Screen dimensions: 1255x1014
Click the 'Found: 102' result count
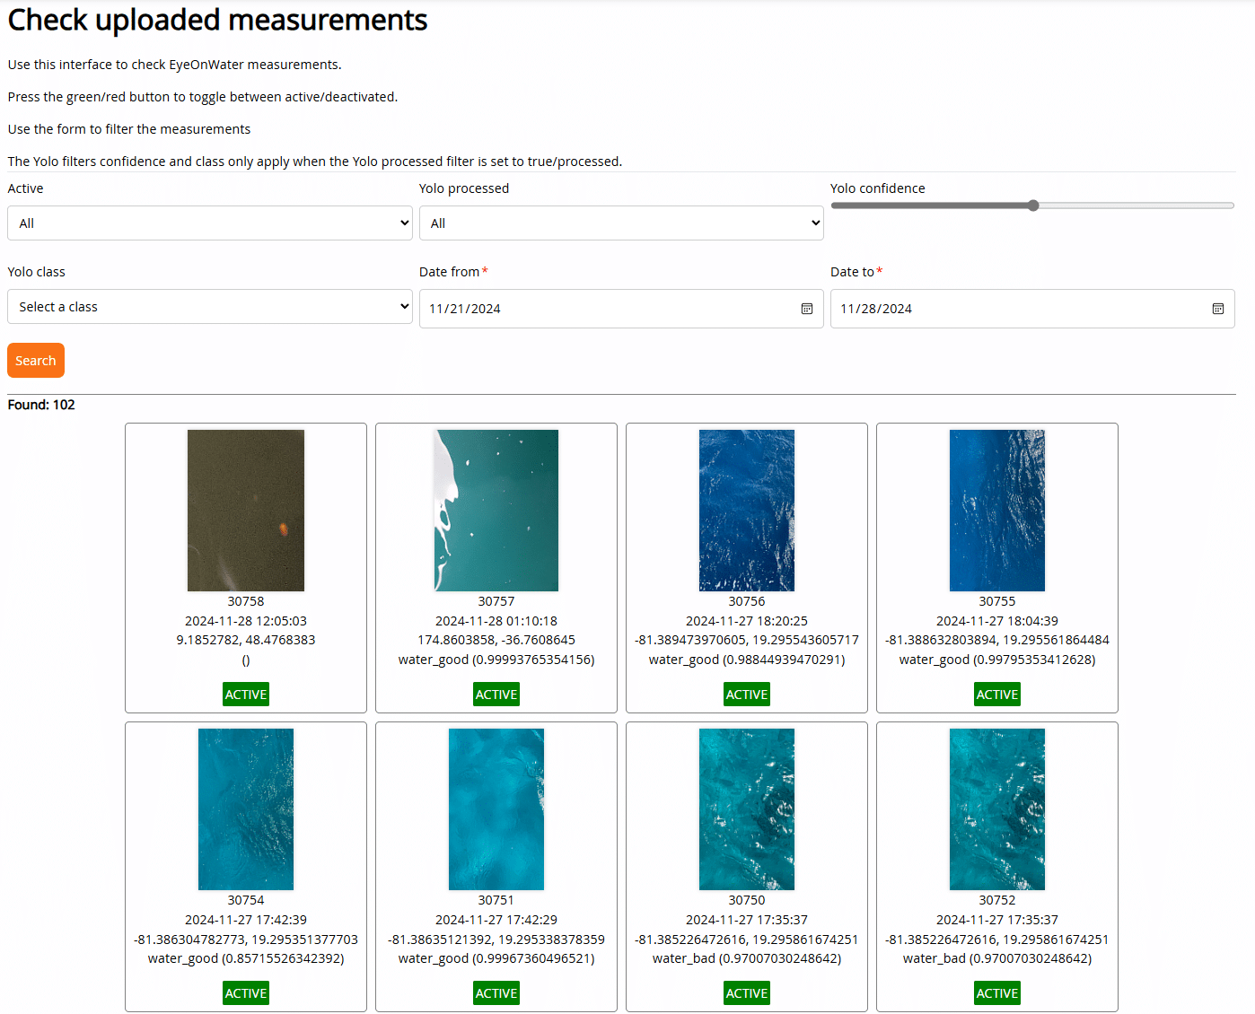41,405
